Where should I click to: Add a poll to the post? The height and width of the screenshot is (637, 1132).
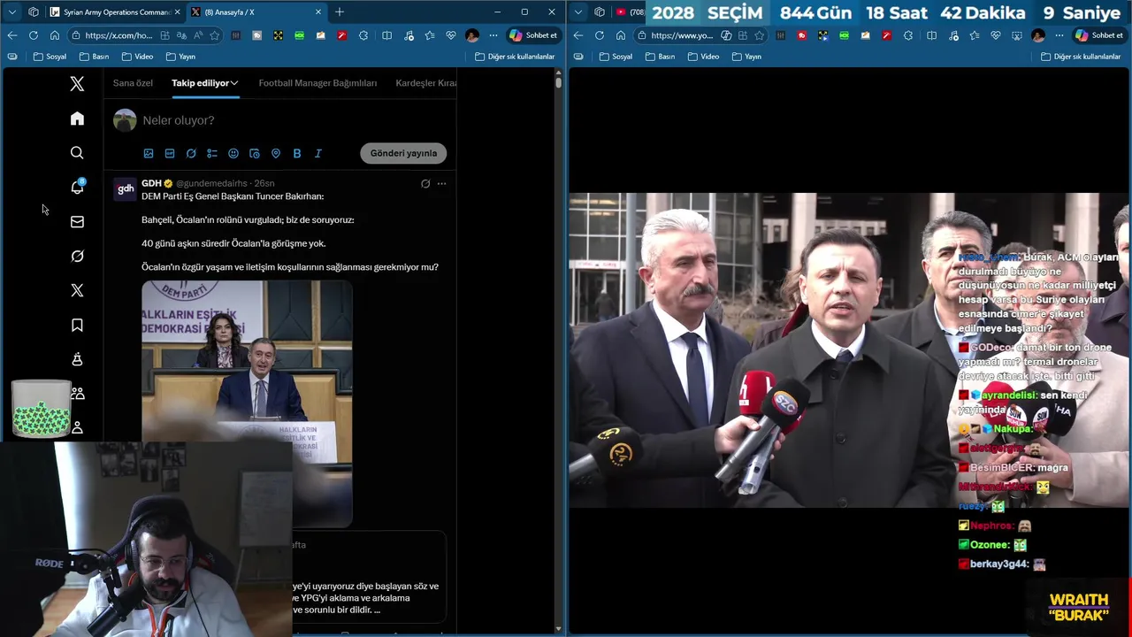(212, 153)
